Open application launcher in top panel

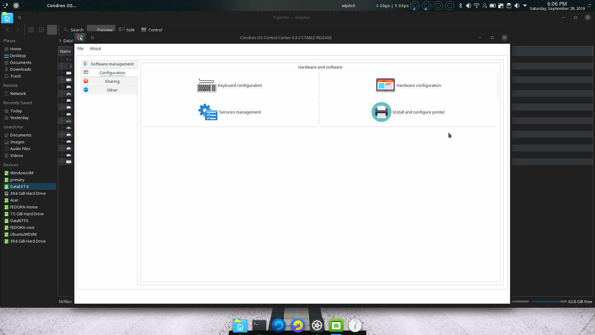point(5,6)
